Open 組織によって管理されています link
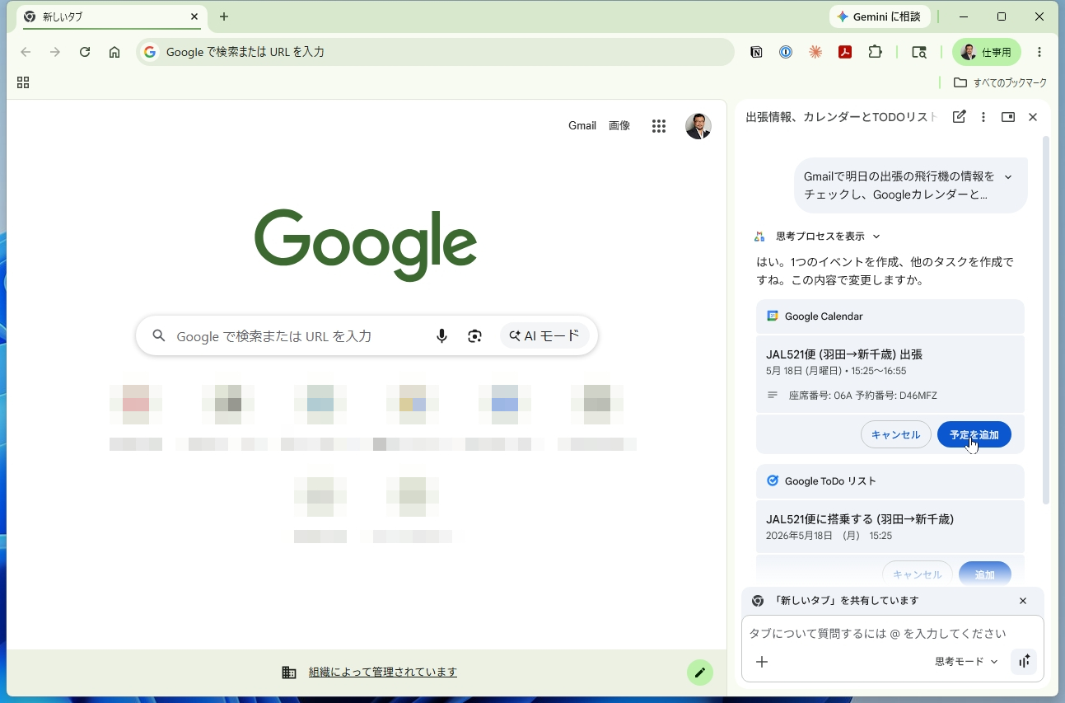This screenshot has height=703, width=1065. coord(383,673)
